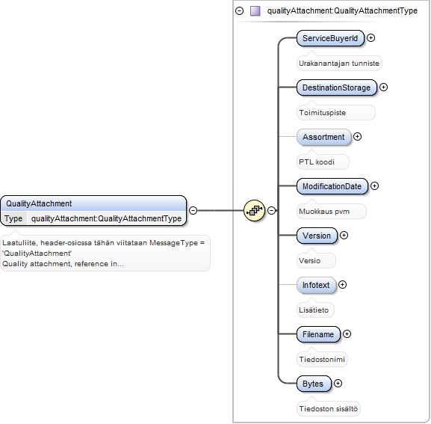Select the ServiceBuyerId element box
Screen dimensions: 431x424
coord(330,38)
